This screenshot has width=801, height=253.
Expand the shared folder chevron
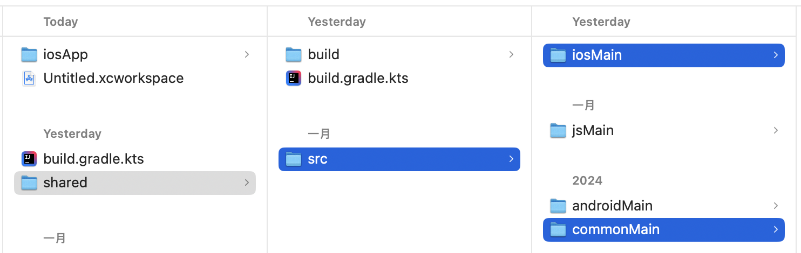pyautogui.click(x=247, y=182)
